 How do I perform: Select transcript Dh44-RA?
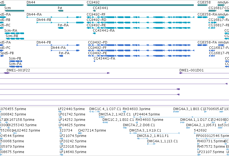point(54,17)
